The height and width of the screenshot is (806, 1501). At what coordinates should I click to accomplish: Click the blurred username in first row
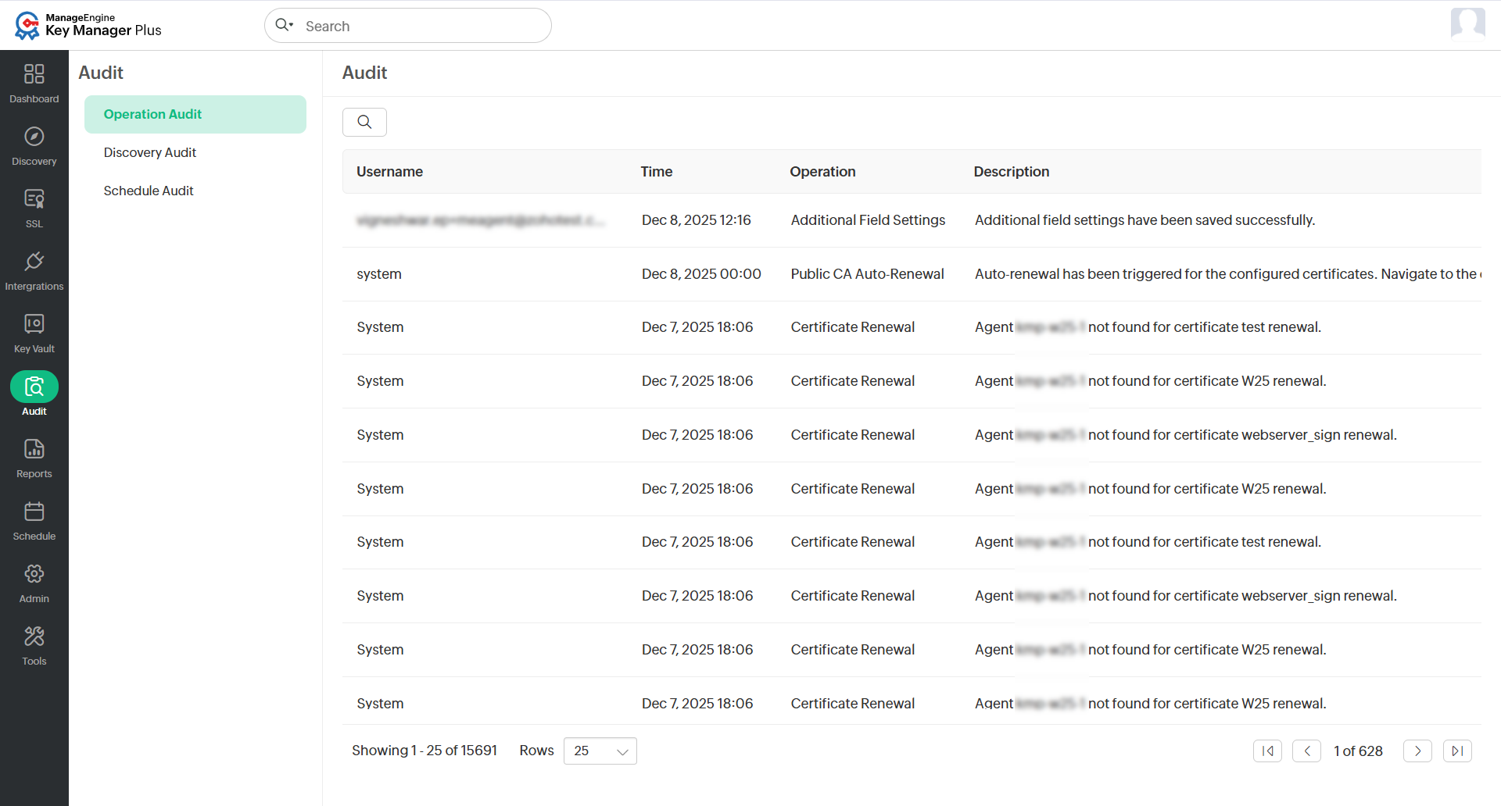[x=481, y=220]
